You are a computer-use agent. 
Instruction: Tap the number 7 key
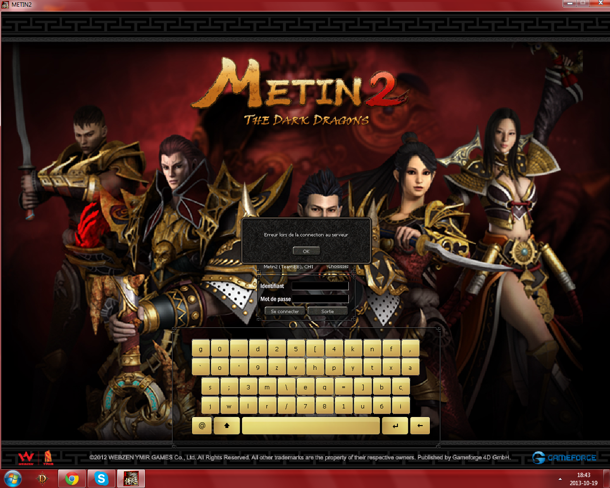(x=305, y=406)
